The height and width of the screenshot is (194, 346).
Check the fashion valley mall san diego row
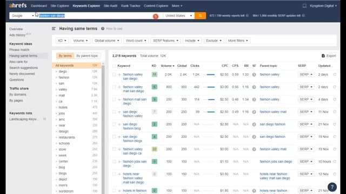114,87
